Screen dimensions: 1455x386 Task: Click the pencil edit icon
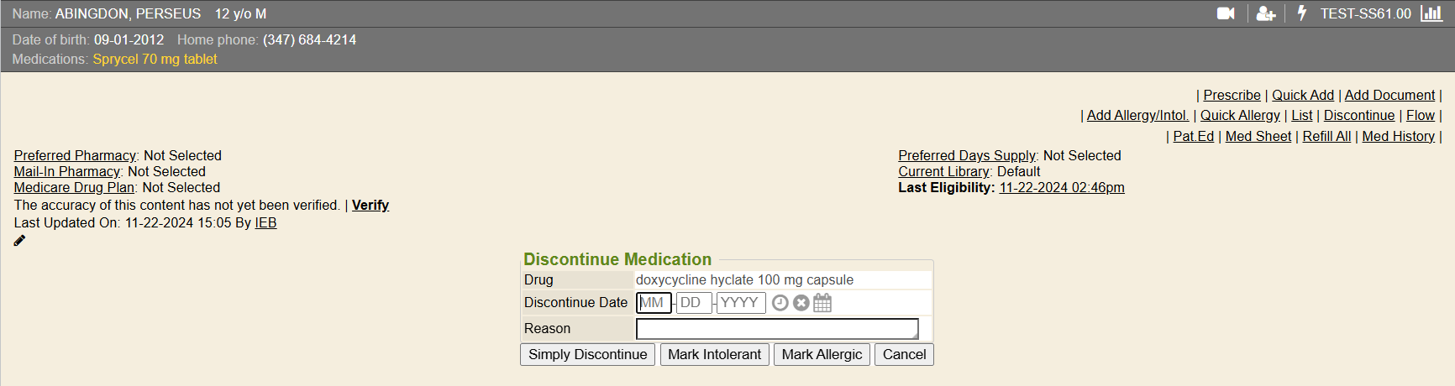19,241
